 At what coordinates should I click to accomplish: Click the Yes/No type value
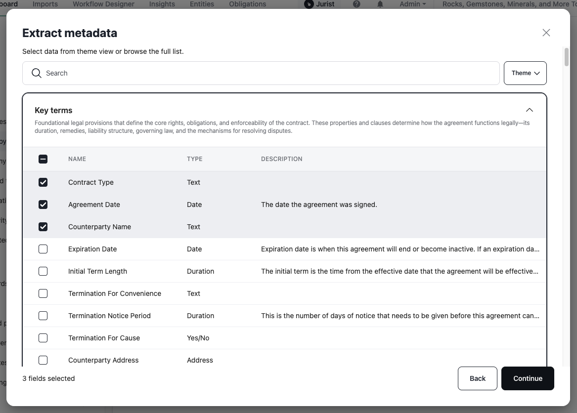tap(198, 338)
